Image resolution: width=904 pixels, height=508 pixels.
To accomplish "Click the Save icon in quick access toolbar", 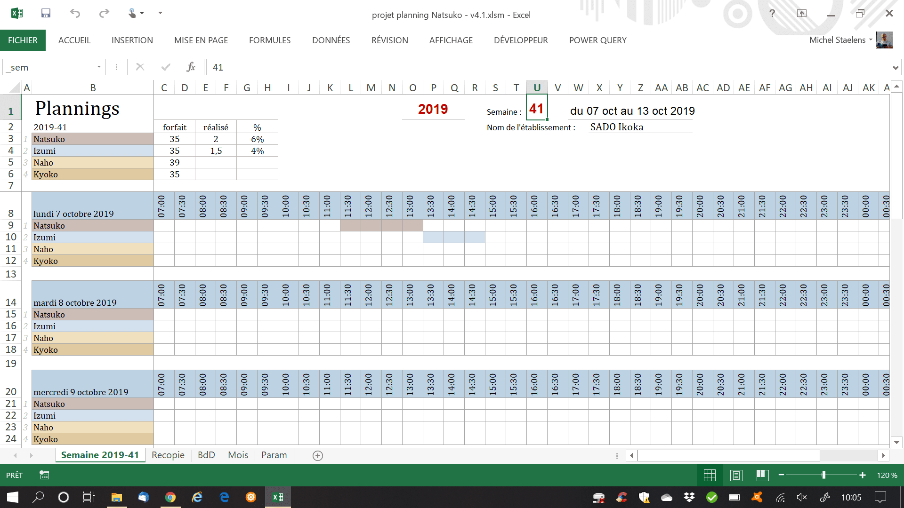I will (46, 13).
